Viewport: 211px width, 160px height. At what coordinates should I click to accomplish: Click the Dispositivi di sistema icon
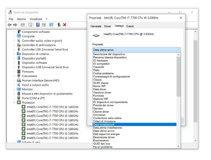[x=19, y=54]
